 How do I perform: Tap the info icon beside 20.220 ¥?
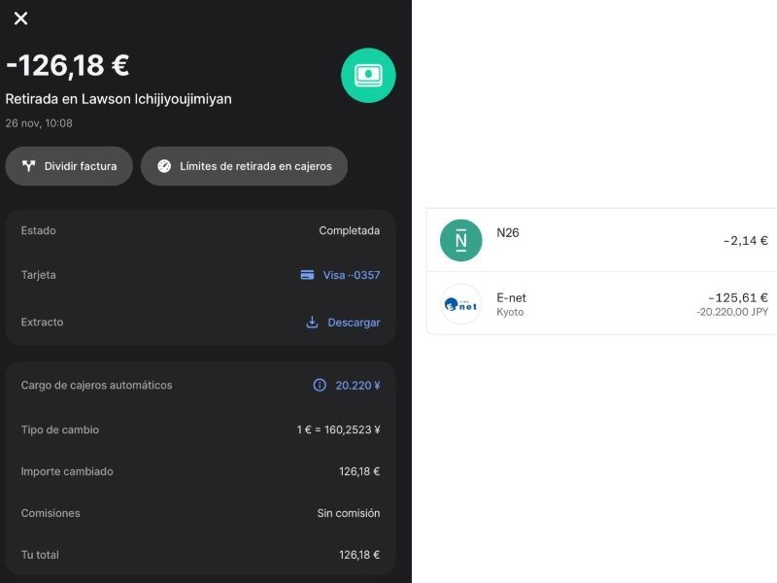320,385
